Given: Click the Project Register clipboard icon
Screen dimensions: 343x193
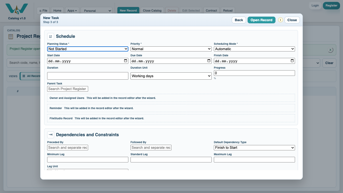Looking at the screenshot, I should pyautogui.click(x=10, y=36).
